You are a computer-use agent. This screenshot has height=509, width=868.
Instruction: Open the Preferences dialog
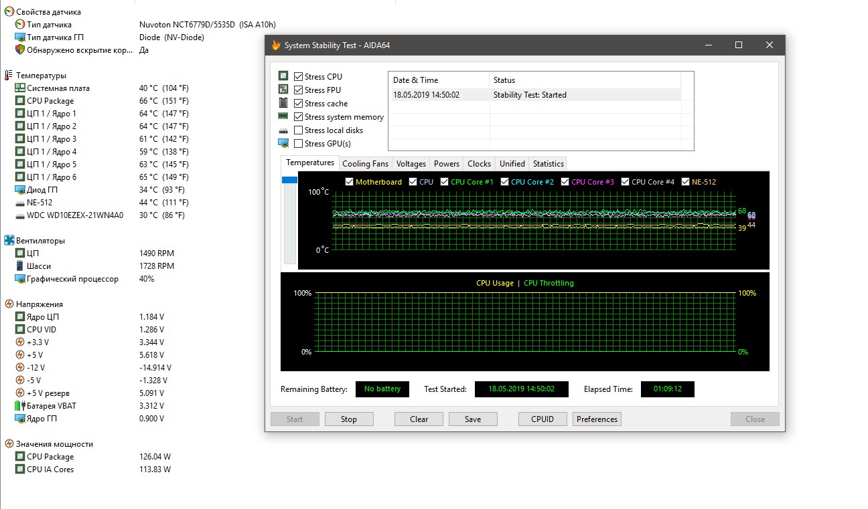(597, 419)
